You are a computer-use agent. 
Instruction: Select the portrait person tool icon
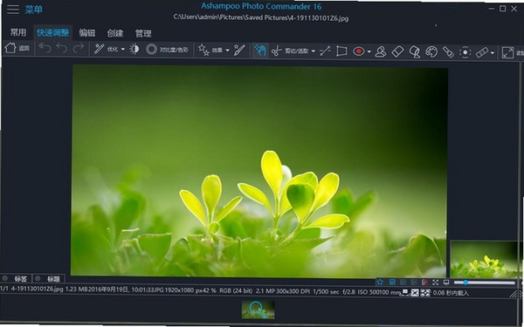(x=380, y=51)
